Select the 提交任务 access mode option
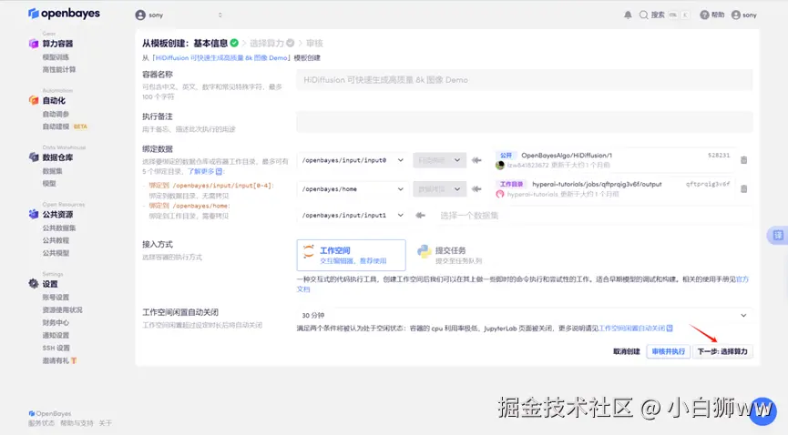Screen dimensions: 788x435 coord(450,255)
